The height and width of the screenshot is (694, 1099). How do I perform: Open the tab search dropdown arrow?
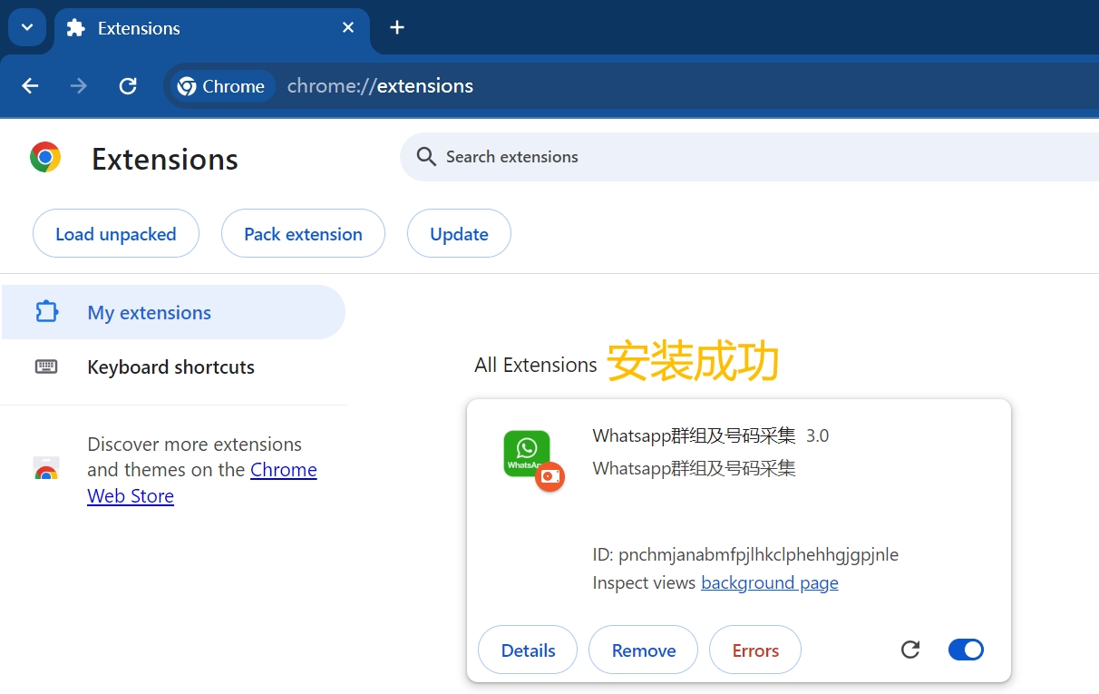pos(27,27)
